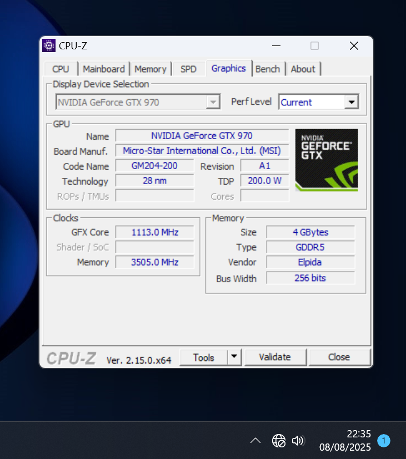Click the empty Shader / SoC field
Image resolution: width=406 pixels, height=459 pixels.
point(154,247)
